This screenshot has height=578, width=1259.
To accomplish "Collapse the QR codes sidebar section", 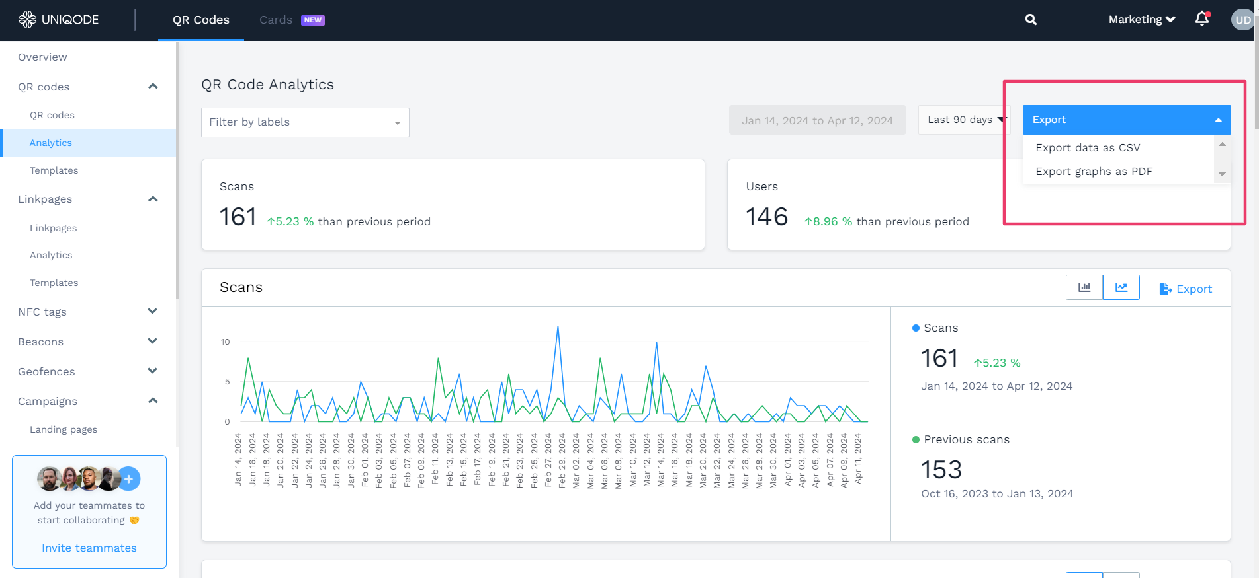I will pyautogui.click(x=153, y=87).
